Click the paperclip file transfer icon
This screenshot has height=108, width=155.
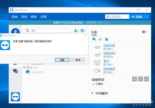coord(100,39)
